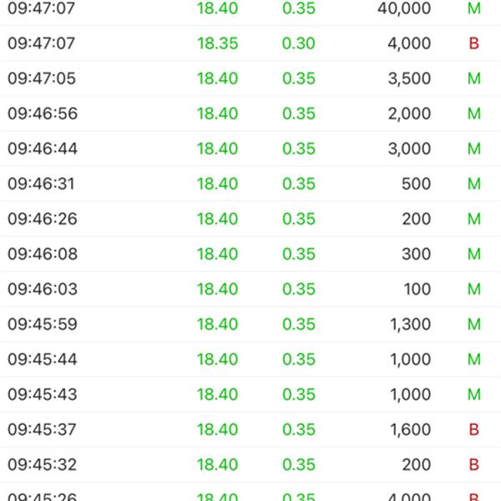Tap the 09:45:32 trade of 200 volume

pyautogui.click(x=250, y=464)
